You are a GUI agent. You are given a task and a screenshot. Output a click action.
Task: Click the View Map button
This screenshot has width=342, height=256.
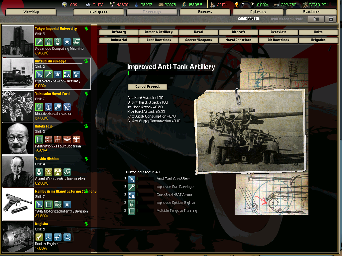pos(31,12)
